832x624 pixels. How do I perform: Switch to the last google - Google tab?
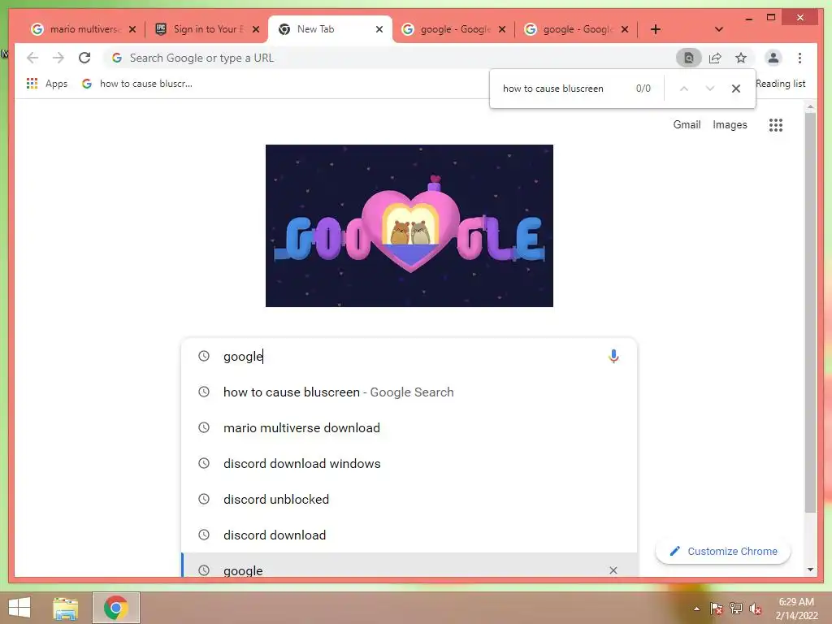576,29
